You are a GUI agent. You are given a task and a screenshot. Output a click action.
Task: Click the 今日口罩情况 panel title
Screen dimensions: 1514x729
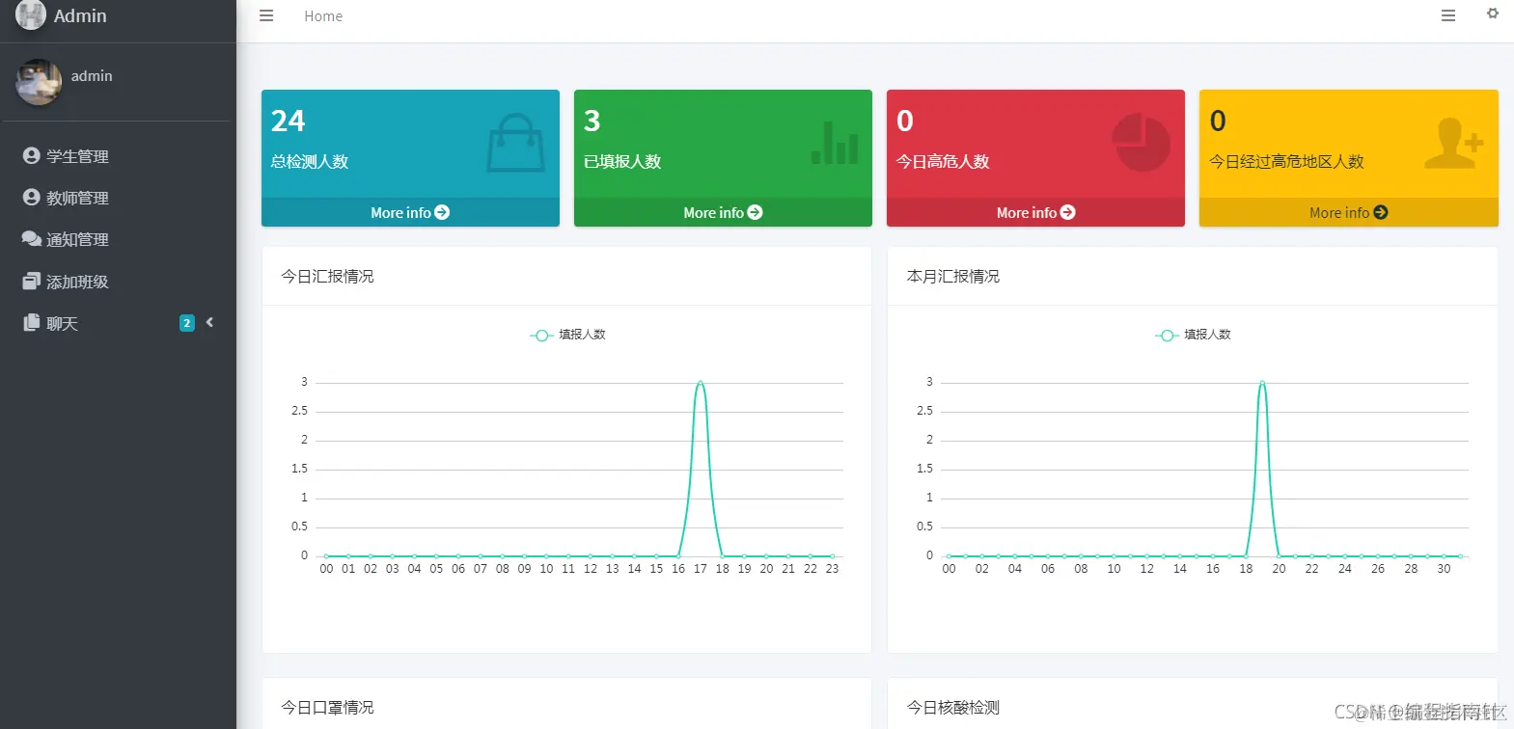(x=327, y=707)
